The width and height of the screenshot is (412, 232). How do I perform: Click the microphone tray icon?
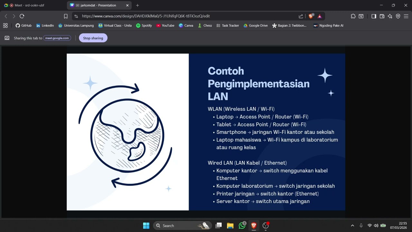click(361, 226)
